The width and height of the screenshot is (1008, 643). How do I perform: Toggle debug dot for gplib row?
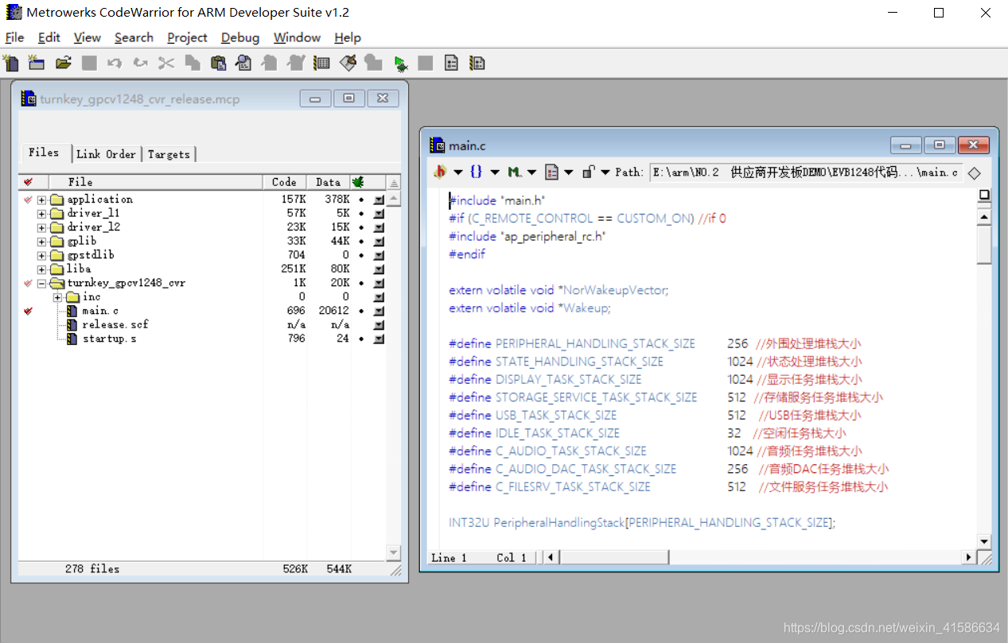click(361, 241)
